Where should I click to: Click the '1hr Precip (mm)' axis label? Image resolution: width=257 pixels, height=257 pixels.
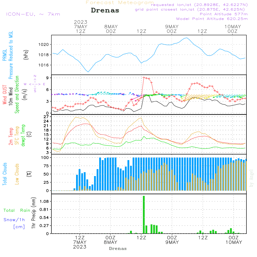point(33,213)
